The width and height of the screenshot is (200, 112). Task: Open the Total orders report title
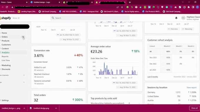pyautogui.click(x=40, y=95)
